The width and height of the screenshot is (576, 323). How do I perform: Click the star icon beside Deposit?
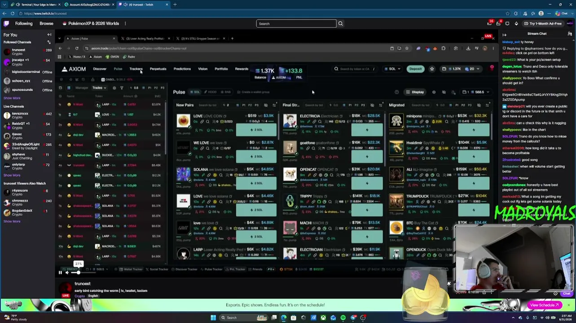(x=432, y=69)
